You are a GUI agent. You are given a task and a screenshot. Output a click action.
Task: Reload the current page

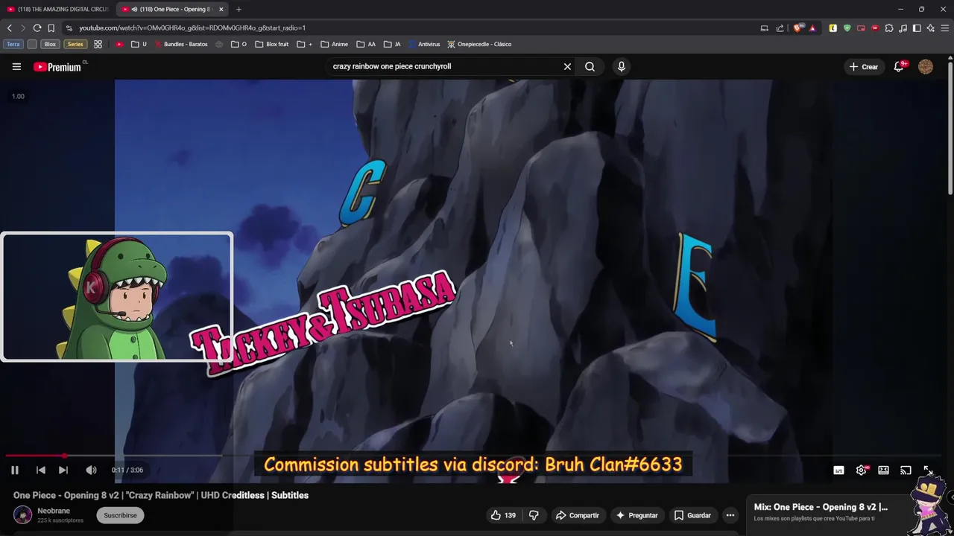37,28
